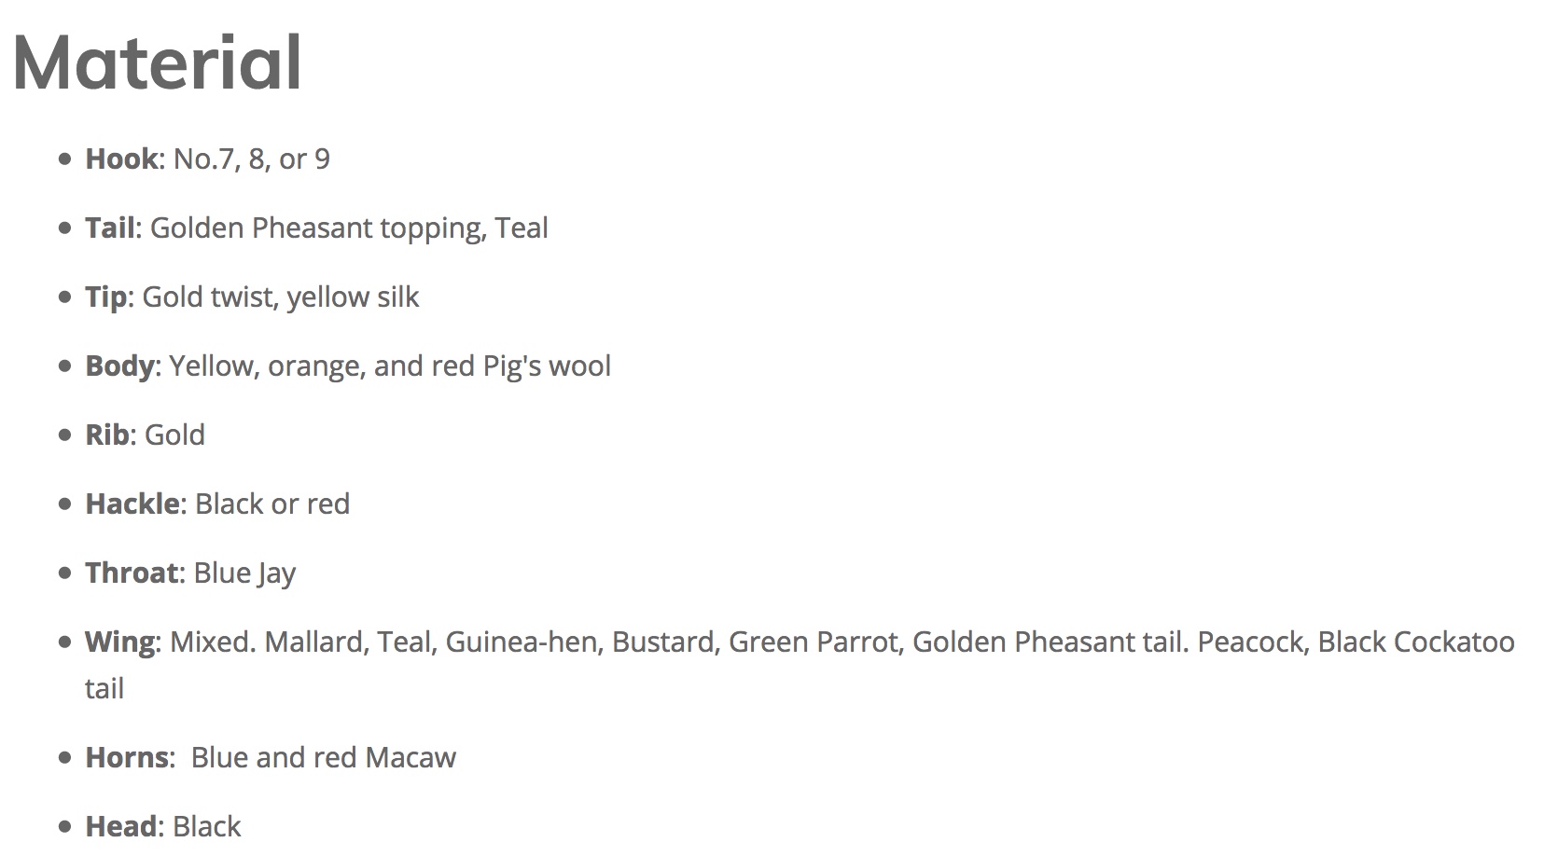
Task: Click Blue and red Macaw text
Action: [x=324, y=757]
